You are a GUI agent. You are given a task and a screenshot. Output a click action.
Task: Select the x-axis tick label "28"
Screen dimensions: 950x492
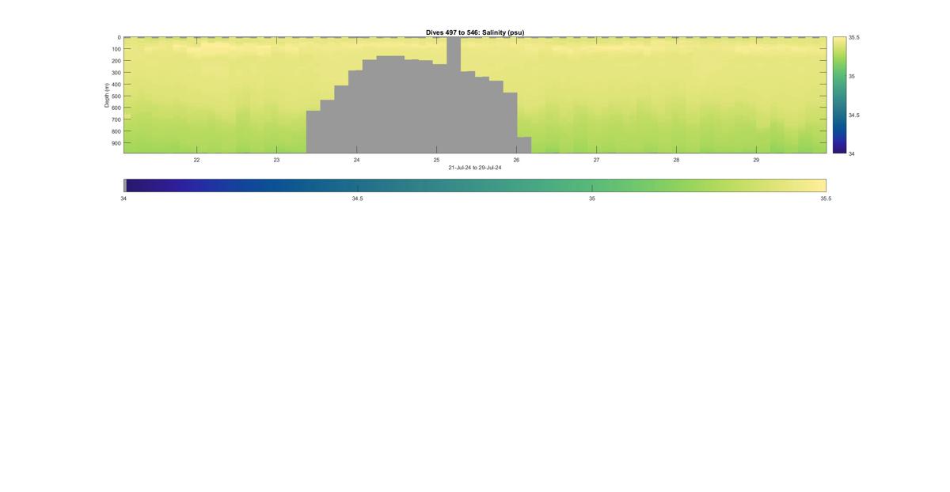(x=676, y=160)
